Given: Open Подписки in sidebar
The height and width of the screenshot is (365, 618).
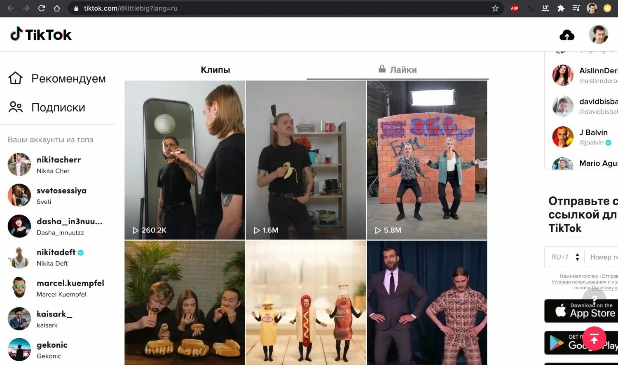Looking at the screenshot, I should [x=47, y=107].
